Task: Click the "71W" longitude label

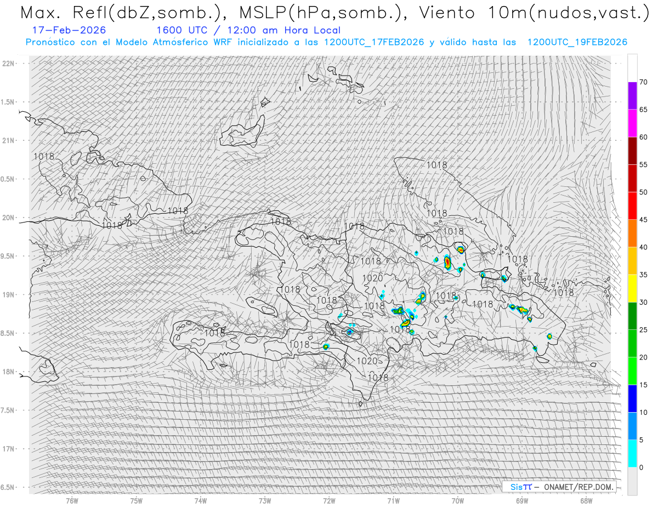Action: 393,501
